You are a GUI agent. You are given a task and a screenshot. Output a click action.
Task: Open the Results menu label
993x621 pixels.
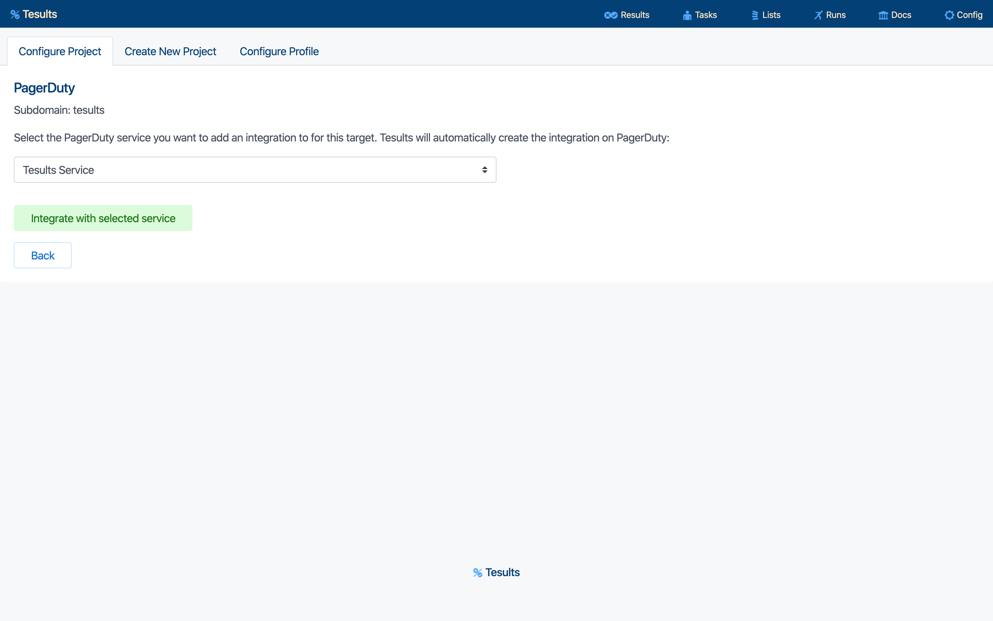[x=635, y=15]
